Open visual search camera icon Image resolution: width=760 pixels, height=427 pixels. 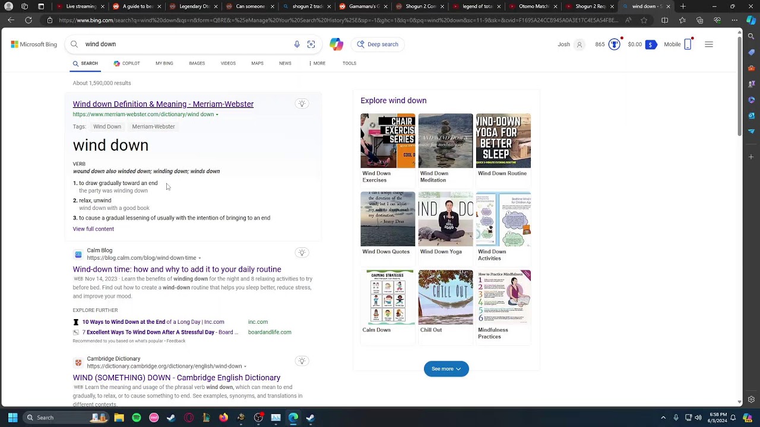[x=311, y=44]
